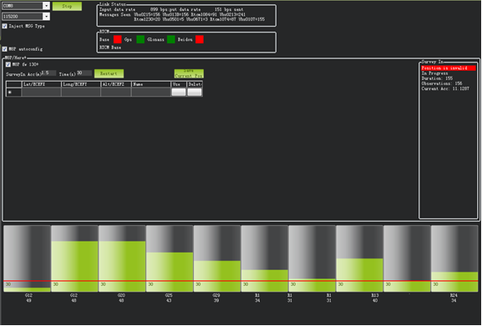This screenshot has width=482, height=326.
Task: Uncheck the M8P fw 130+ option
Action: [8, 64]
